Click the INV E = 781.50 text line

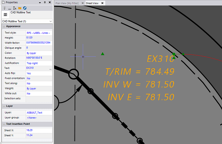coord(141,97)
